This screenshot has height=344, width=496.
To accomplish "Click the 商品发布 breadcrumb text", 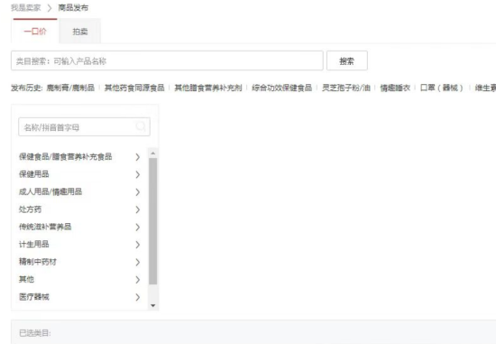I will [x=73, y=7].
